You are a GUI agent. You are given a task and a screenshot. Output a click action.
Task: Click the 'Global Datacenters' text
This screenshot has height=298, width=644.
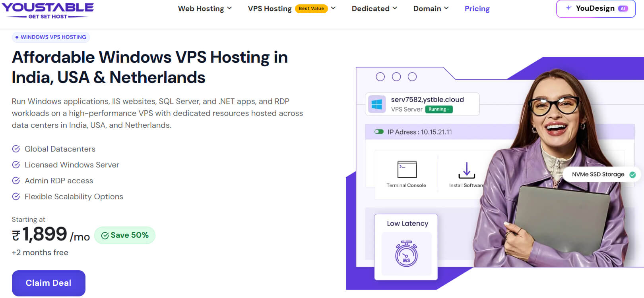tap(60, 149)
